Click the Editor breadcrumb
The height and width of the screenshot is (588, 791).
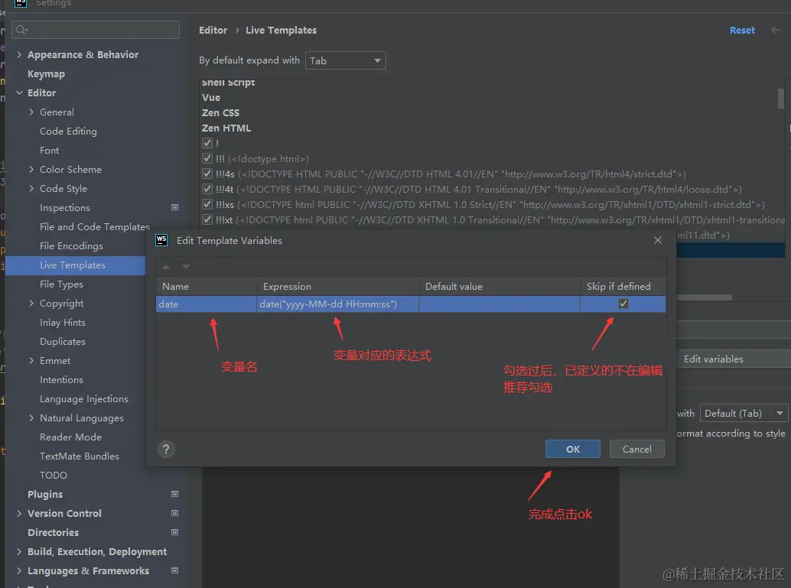213,31
